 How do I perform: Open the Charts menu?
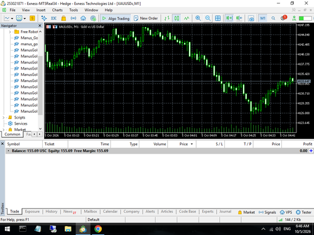pos(57,10)
